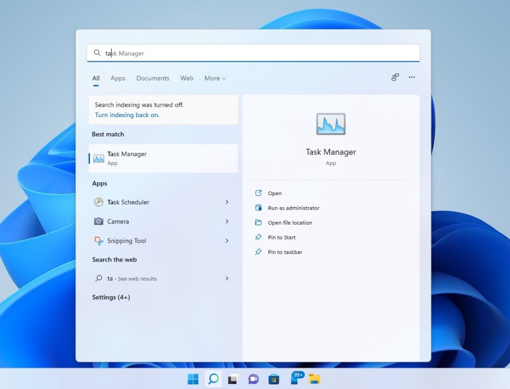Viewport: 510px width, 389px height.
Task: Expand the See web results entry
Action: pos(227,278)
